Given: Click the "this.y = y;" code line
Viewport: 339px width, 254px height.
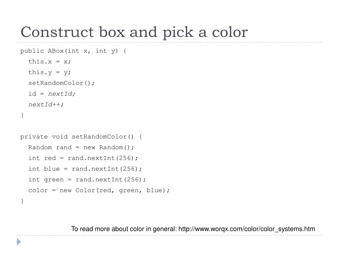Looking at the screenshot, I should click(x=50, y=72).
